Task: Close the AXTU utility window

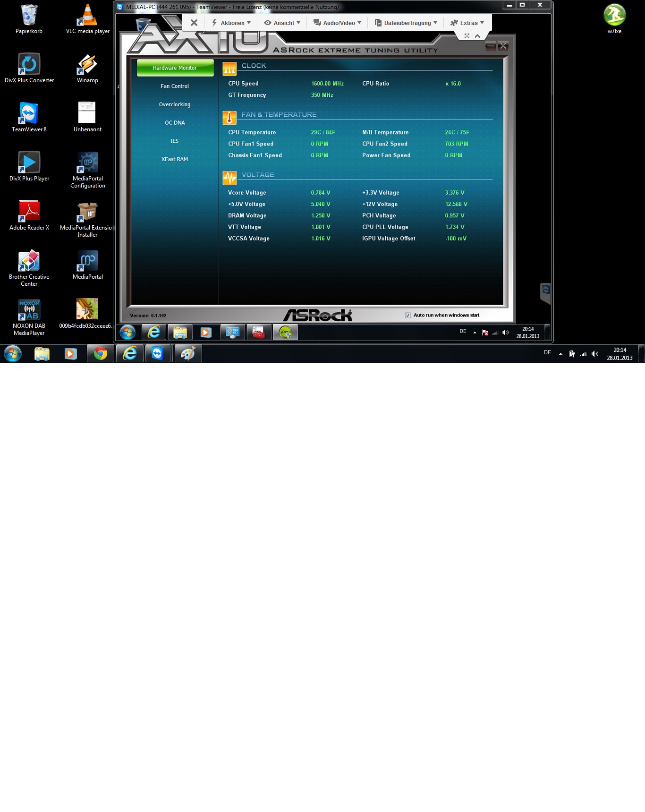Action: pyautogui.click(x=503, y=46)
